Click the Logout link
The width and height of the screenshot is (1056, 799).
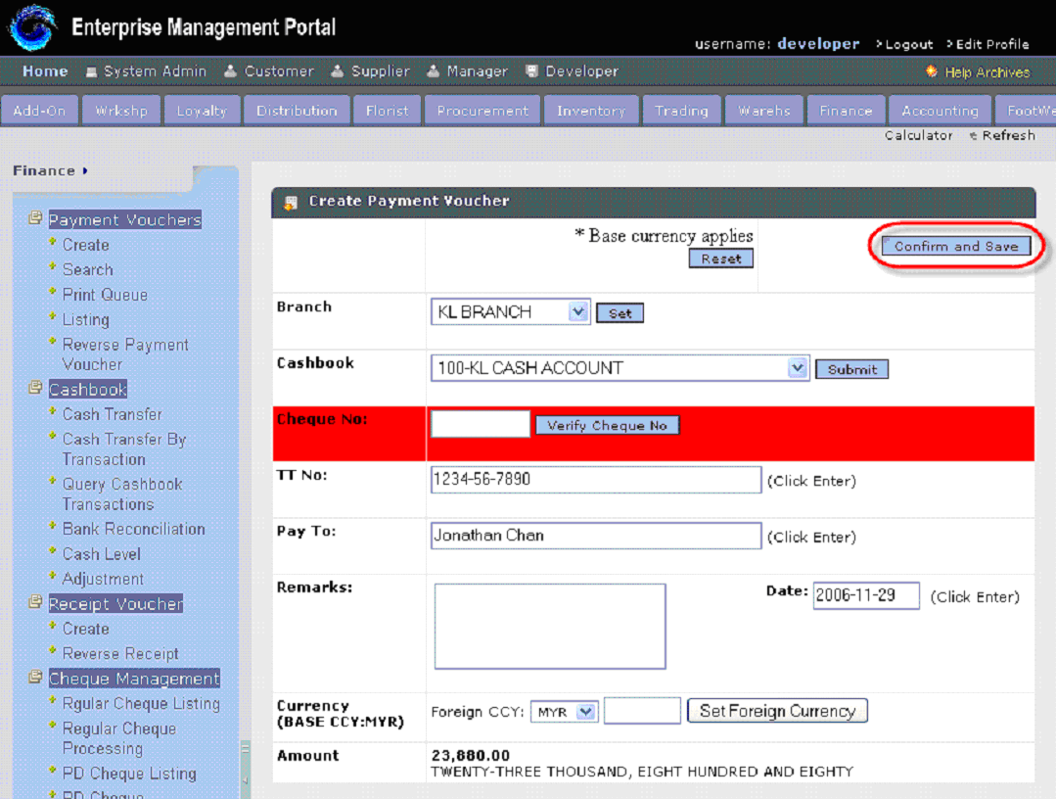[908, 44]
